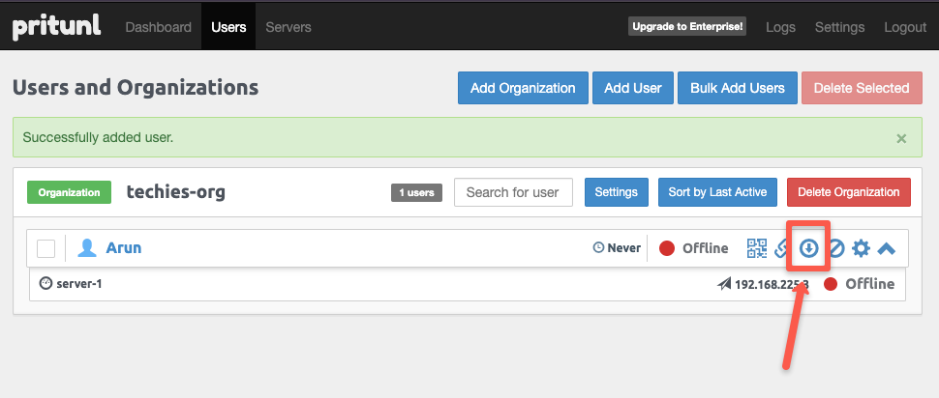Click the Delete Organization button

coord(849,192)
